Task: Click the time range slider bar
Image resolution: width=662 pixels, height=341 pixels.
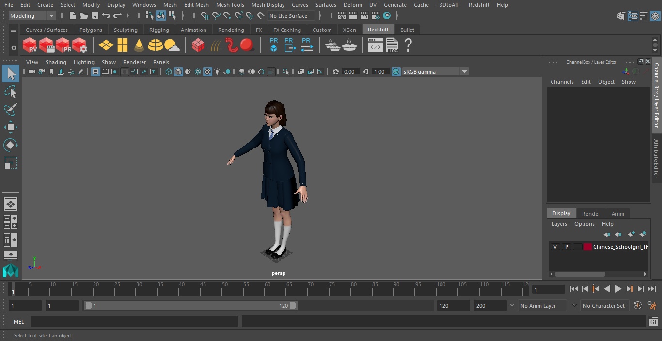Action: [x=191, y=306]
